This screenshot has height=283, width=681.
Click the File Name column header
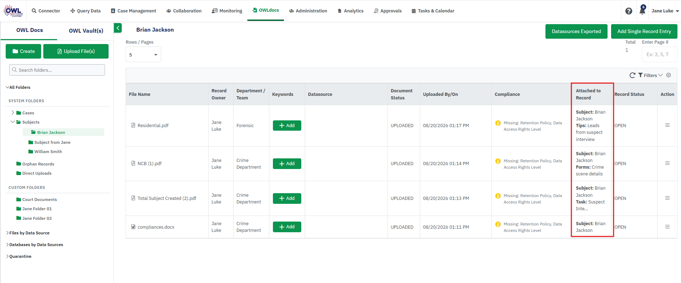[x=139, y=94]
